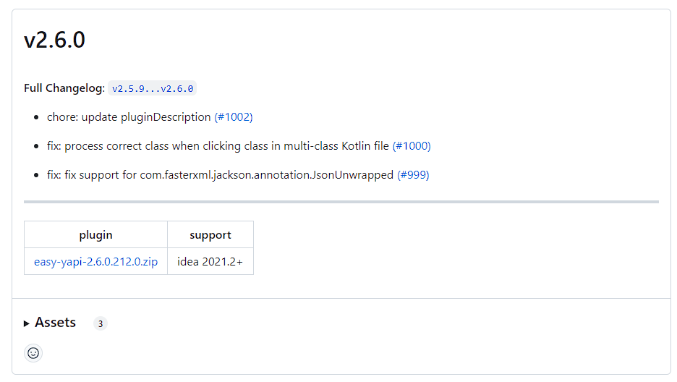
Task: Click the support table column header
Action: click(x=210, y=235)
